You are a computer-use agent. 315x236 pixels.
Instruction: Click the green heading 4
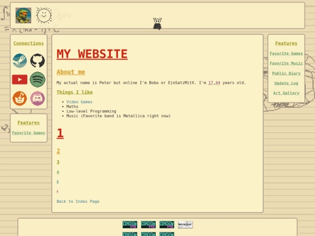coord(58,172)
